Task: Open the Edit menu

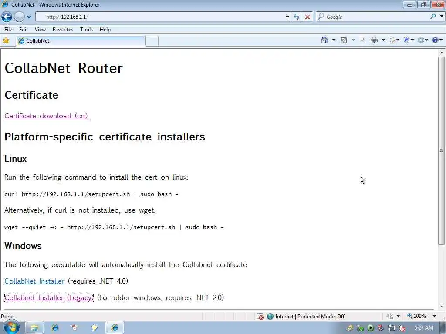Action: [x=24, y=30]
